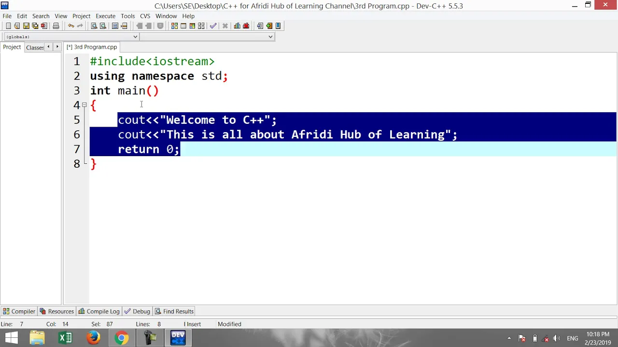Click the Compile toolbar icon with colored squares
Screen dimensions: 618x347
tap(174, 26)
